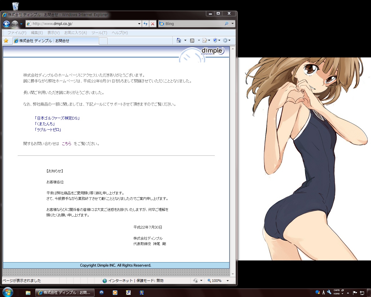Click the 100% zoom level button

click(x=214, y=280)
